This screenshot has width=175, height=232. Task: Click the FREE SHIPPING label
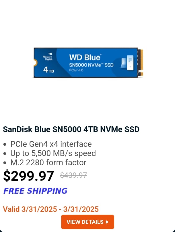pyautogui.click(x=35, y=191)
